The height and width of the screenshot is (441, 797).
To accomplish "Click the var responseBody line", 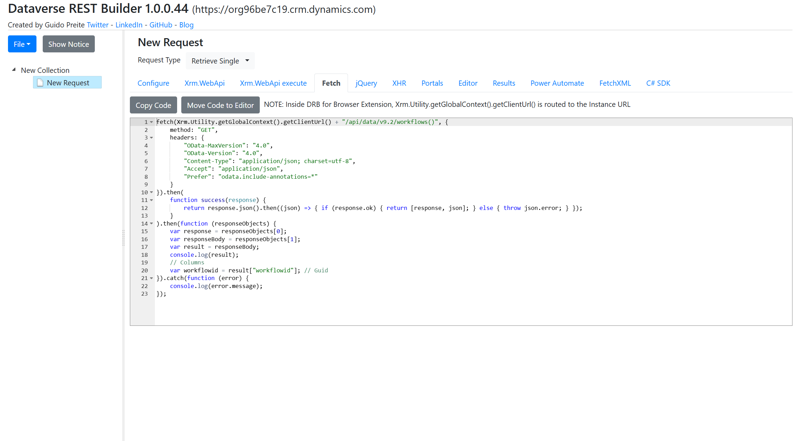I will pyautogui.click(x=235, y=239).
